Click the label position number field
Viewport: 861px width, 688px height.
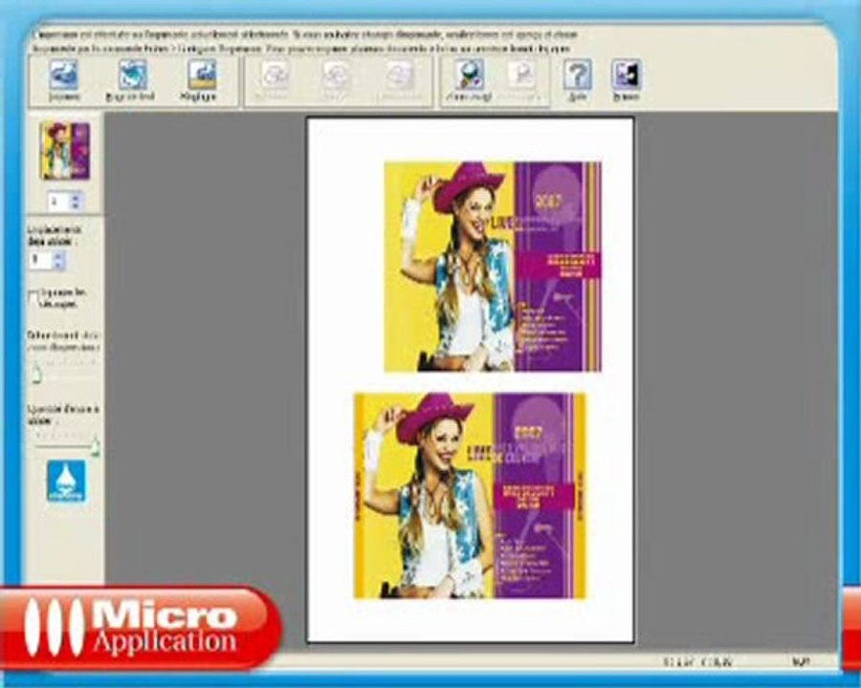[x=40, y=260]
